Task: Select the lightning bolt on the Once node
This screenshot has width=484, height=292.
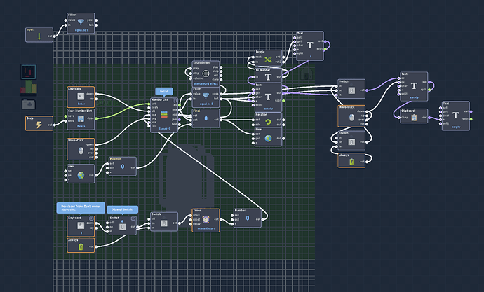Action: (39, 125)
